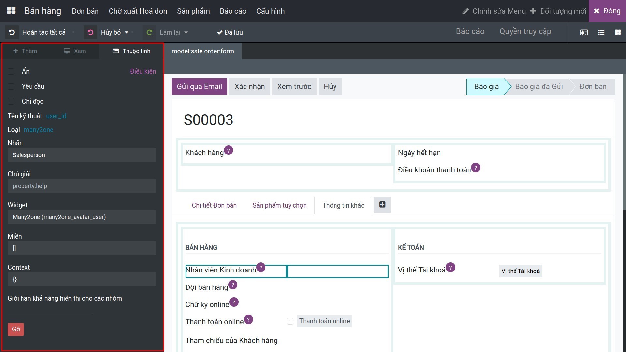Viewport: 626px width, 352px height.
Task: Add new tab with plus icon
Action: [x=382, y=205]
